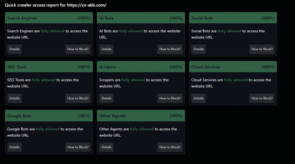Open Details for Scrapers
Image resolution: width=295 pixels, height=164 pixels.
106,98
